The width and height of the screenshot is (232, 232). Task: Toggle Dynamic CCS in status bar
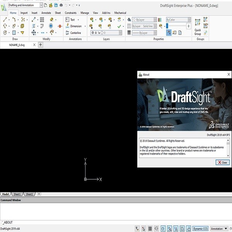coord(200,229)
